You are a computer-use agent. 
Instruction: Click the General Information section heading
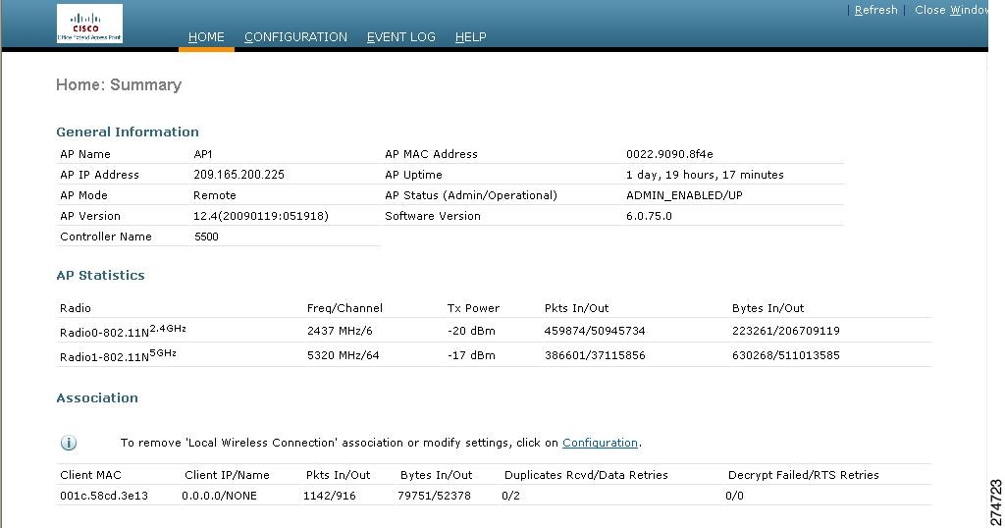(128, 132)
